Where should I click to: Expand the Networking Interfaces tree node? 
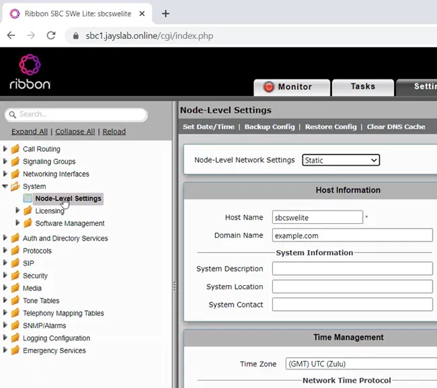(x=6, y=174)
